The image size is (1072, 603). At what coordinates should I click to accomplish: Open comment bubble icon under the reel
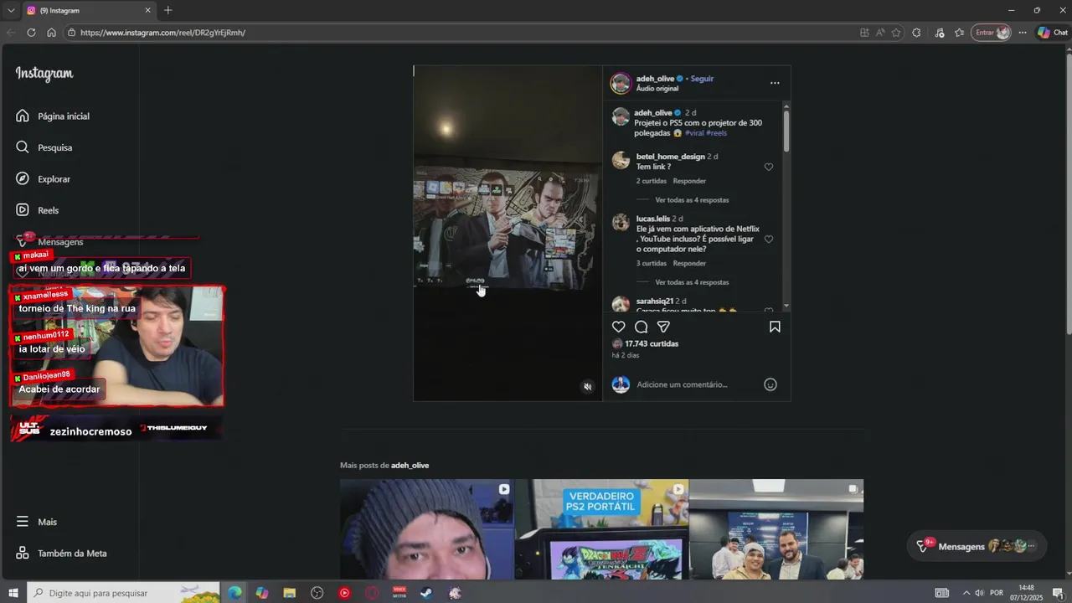pyautogui.click(x=641, y=327)
